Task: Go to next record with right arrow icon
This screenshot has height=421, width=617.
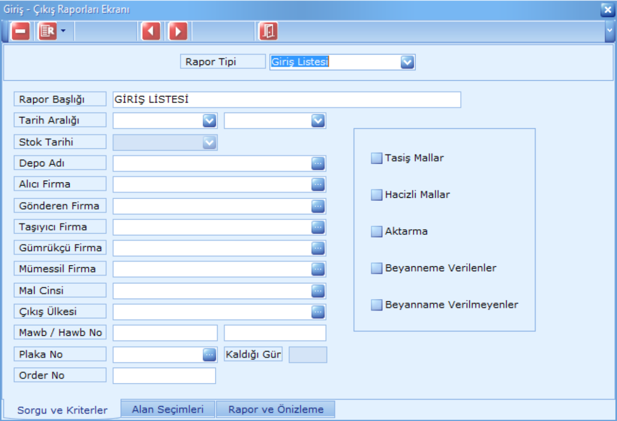Action: (x=178, y=31)
